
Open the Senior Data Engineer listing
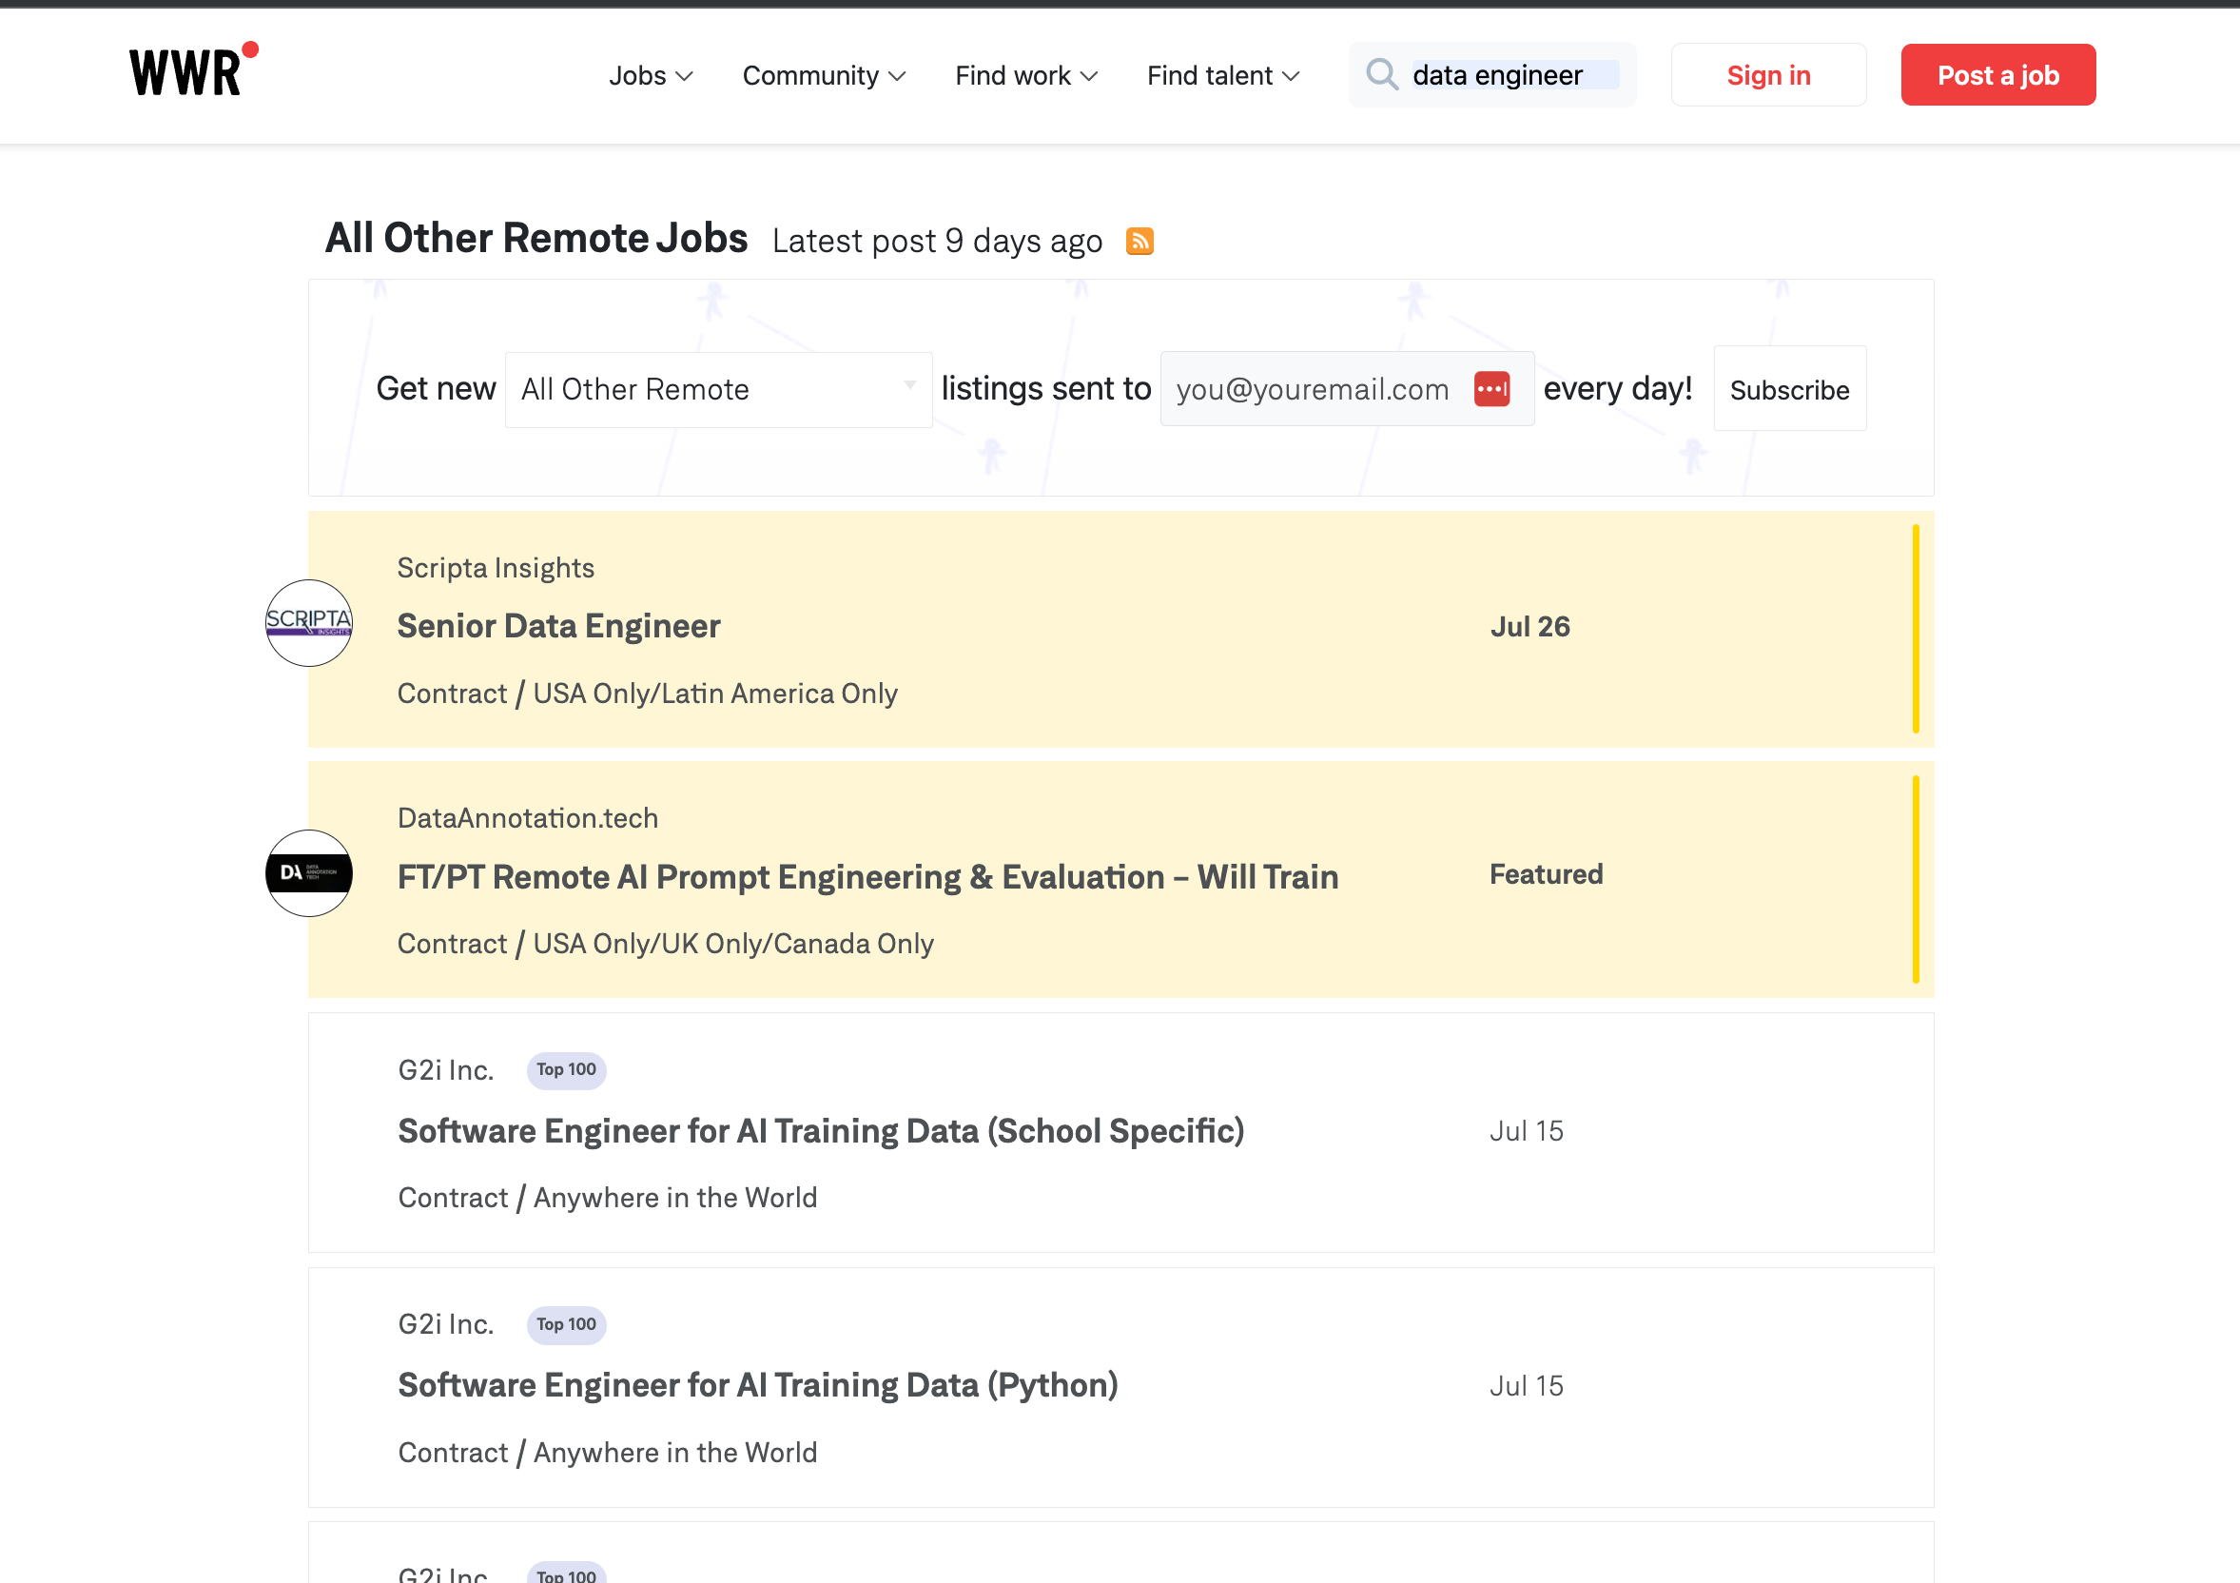coord(558,627)
